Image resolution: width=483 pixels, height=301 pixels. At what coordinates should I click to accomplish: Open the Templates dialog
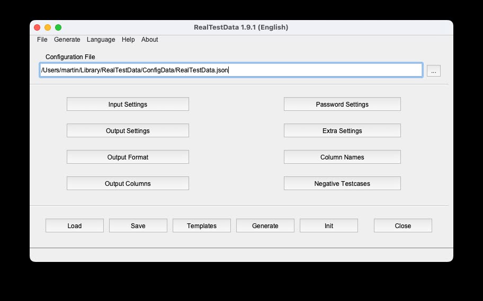pos(202,226)
